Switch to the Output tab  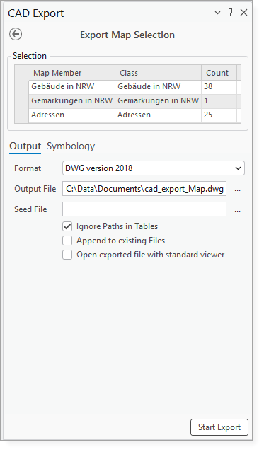tap(25, 146)
